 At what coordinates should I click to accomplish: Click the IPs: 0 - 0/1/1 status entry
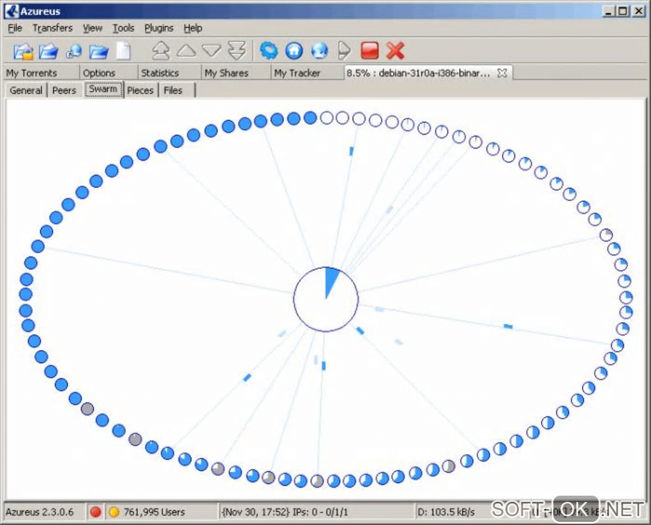(x=285, y=512)
